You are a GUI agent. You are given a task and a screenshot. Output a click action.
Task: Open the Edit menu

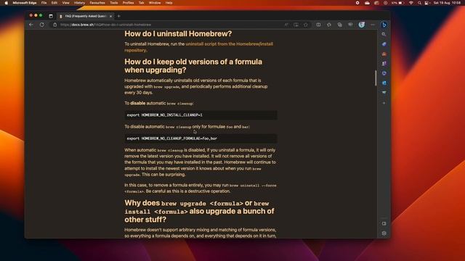54,3
